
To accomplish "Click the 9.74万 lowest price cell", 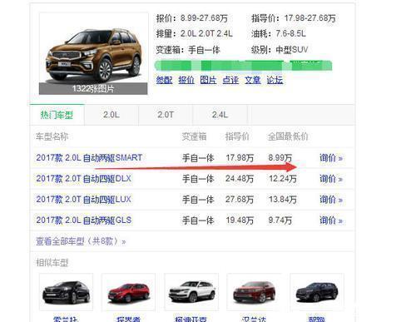I will [x=280, y=220].
